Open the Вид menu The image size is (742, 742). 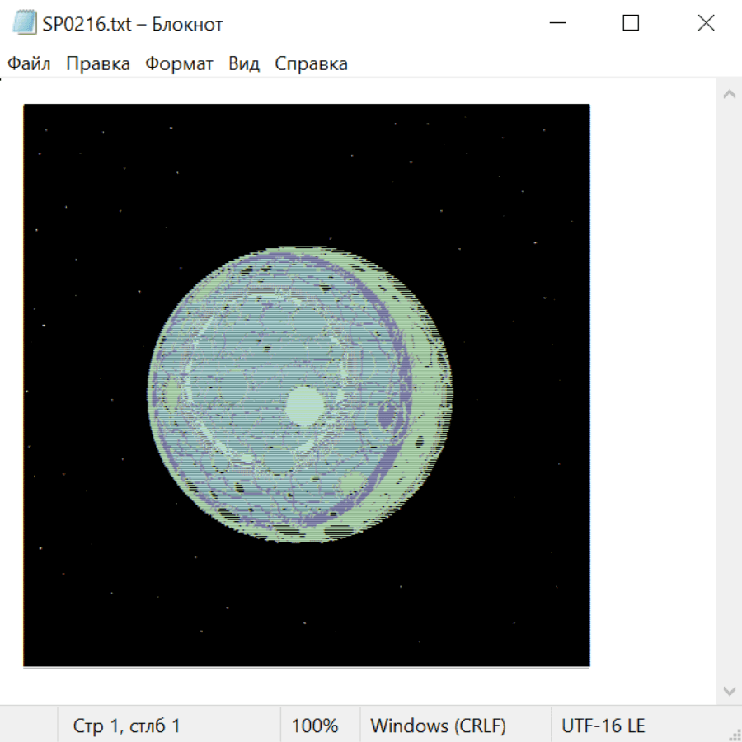point(243,64)
